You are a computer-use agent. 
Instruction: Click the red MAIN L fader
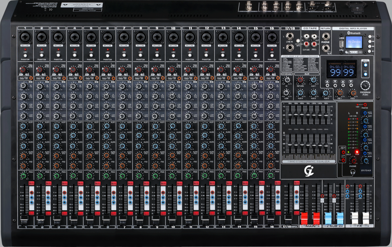pos(305,217)
